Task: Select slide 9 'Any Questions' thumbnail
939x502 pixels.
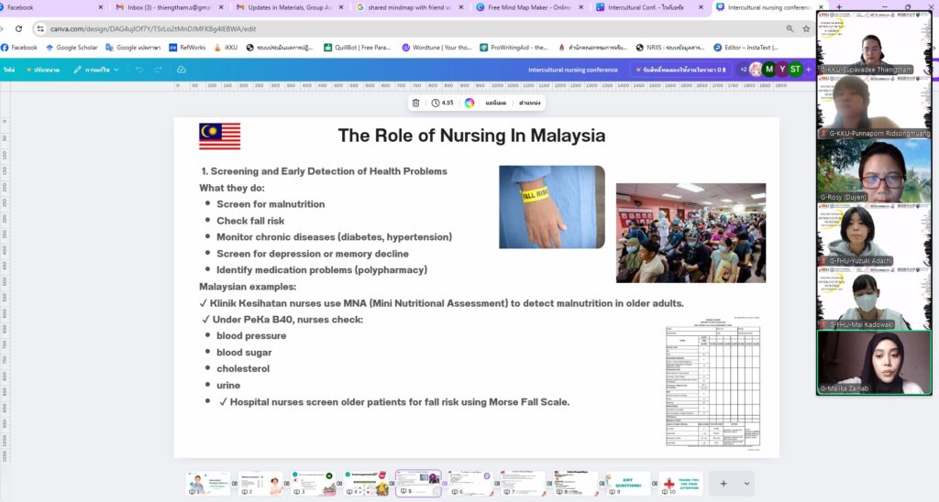Action: pyautogui.click(x=628, y=483)
